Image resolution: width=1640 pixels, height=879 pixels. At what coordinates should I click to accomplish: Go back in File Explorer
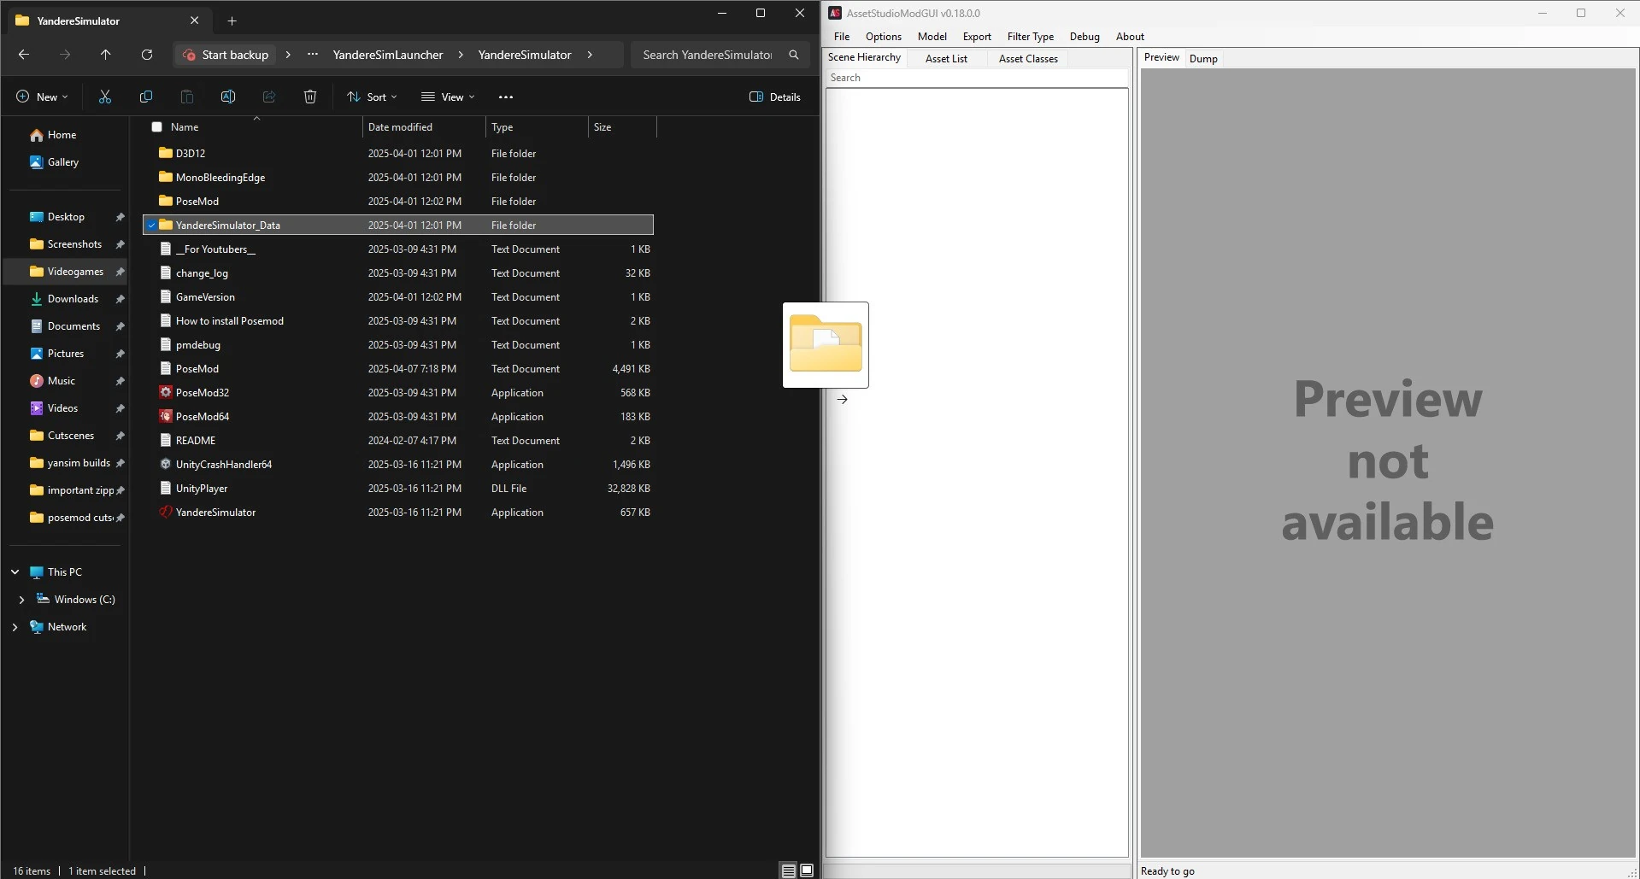pos(24,55)
